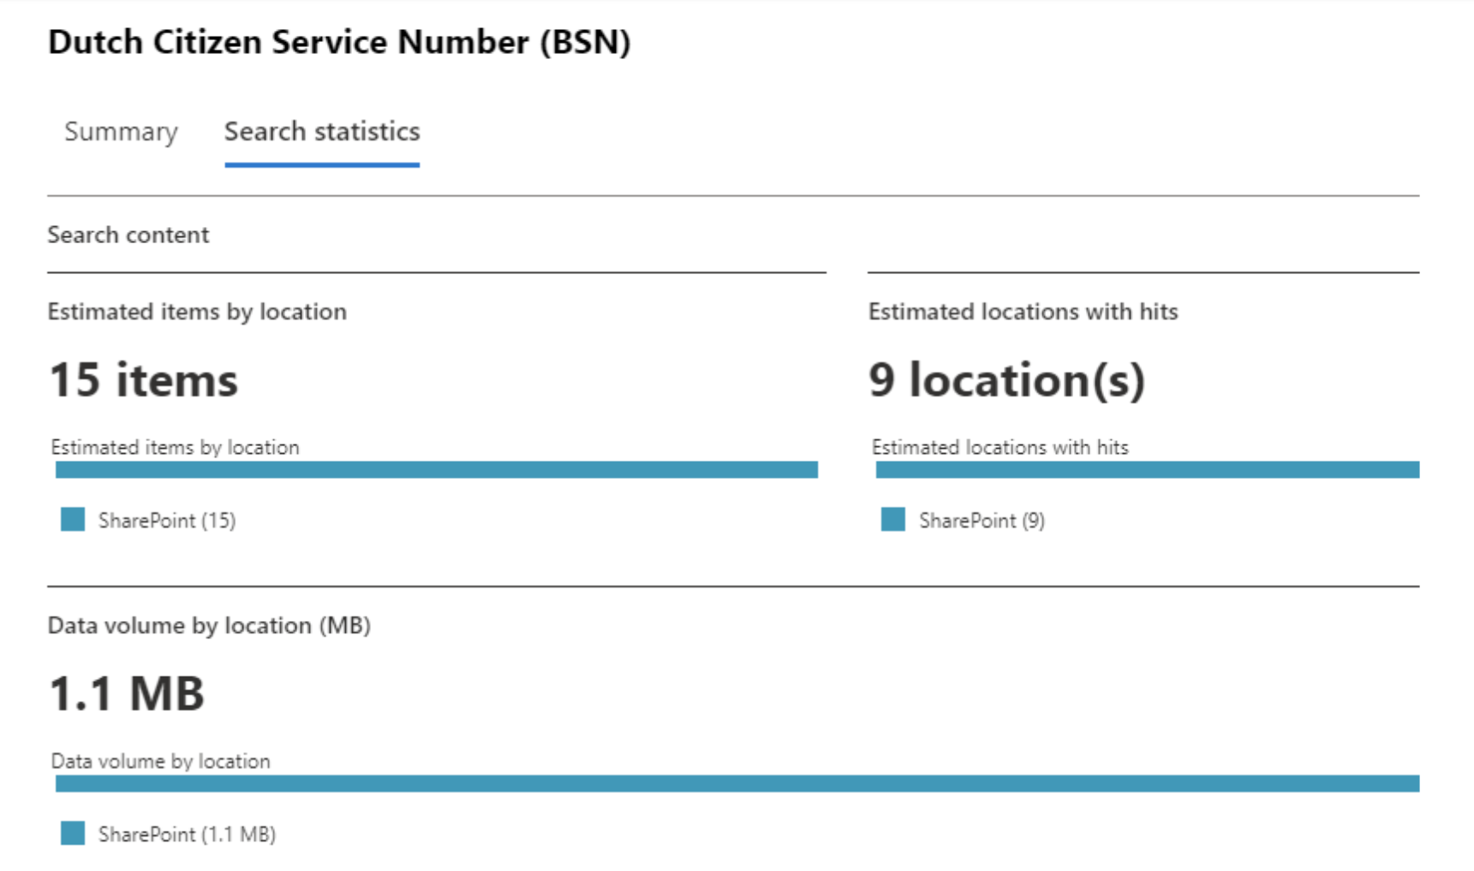
Task: Click the Data volume by location bar
Action: 737,784
